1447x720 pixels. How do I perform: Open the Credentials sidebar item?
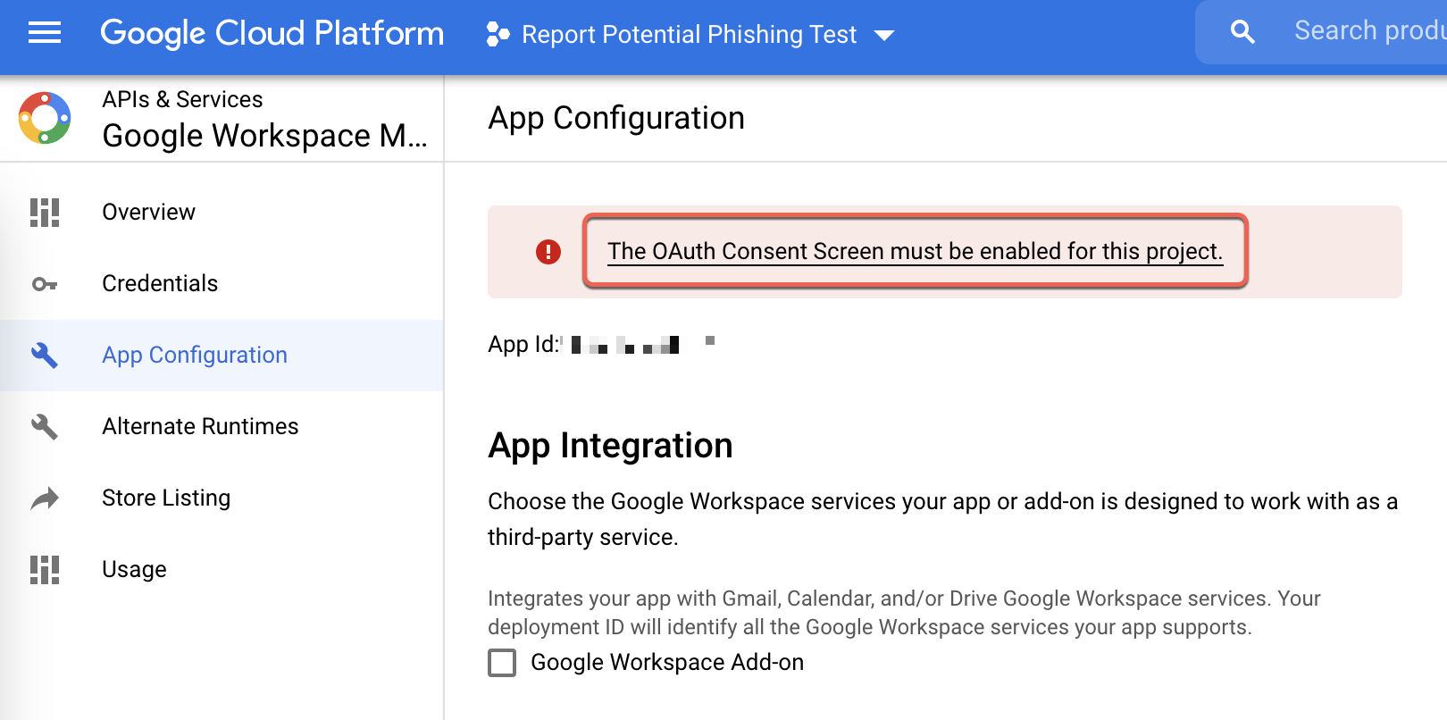point(222,284)
